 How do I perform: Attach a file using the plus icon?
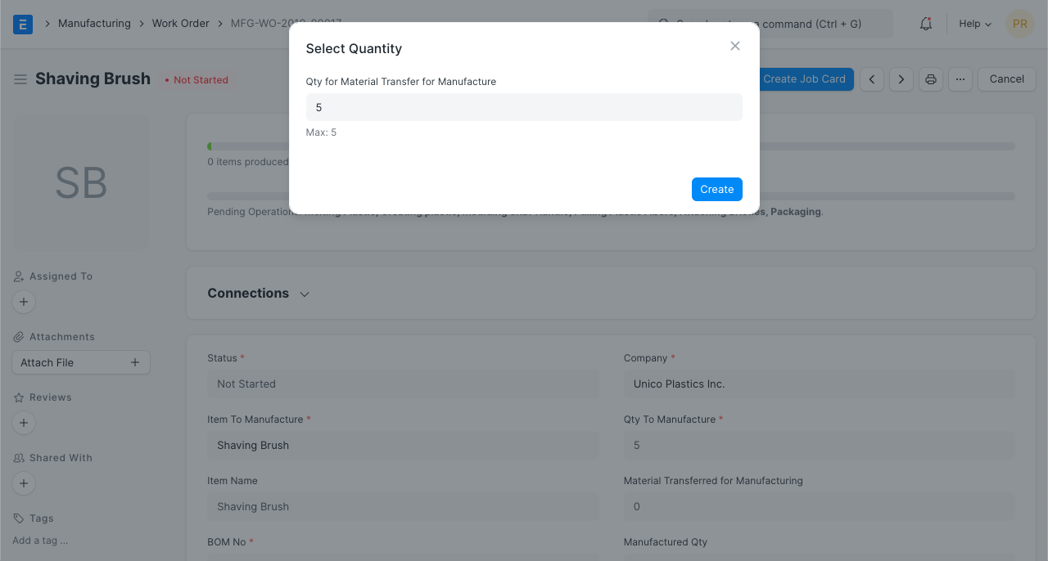click(134, 361)
